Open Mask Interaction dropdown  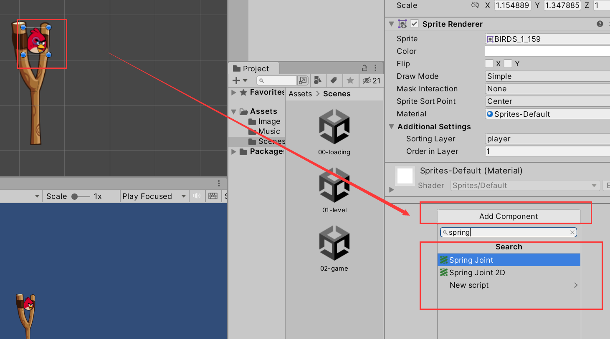pyautogui.click(x=547, y=89)
